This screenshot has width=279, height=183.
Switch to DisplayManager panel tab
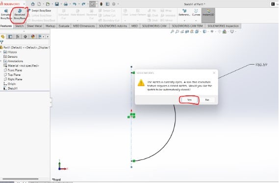coord(33,37)
